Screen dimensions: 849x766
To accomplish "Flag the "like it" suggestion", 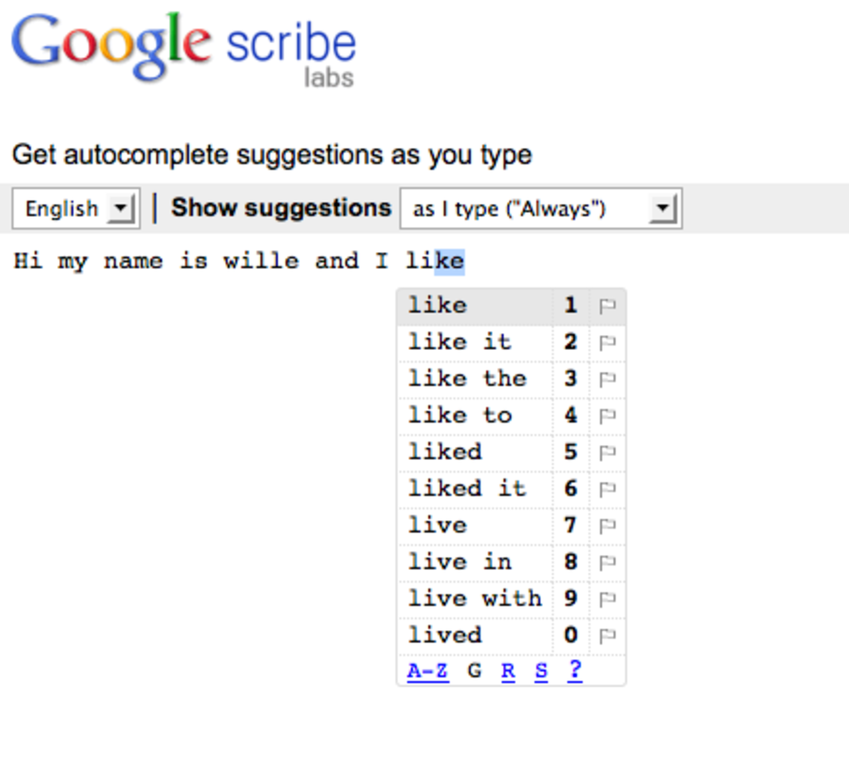I will pyautogui.click(x=607, y=342).
